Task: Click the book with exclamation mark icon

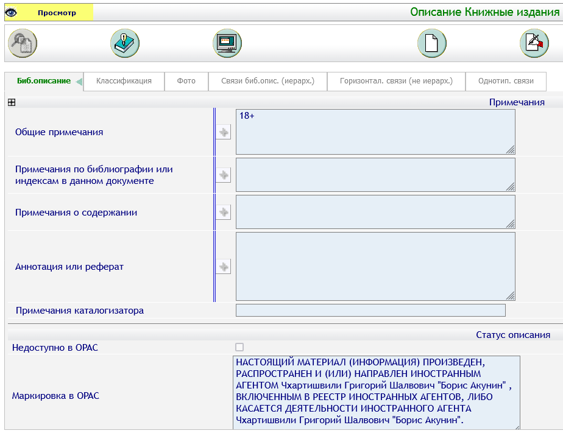Action: (125, 43)
